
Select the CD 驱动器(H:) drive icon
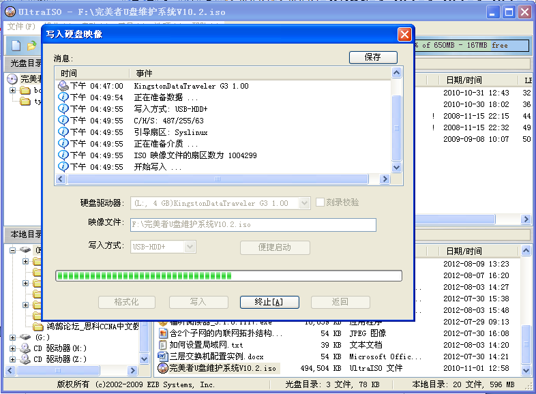click(x=25, y=348)
